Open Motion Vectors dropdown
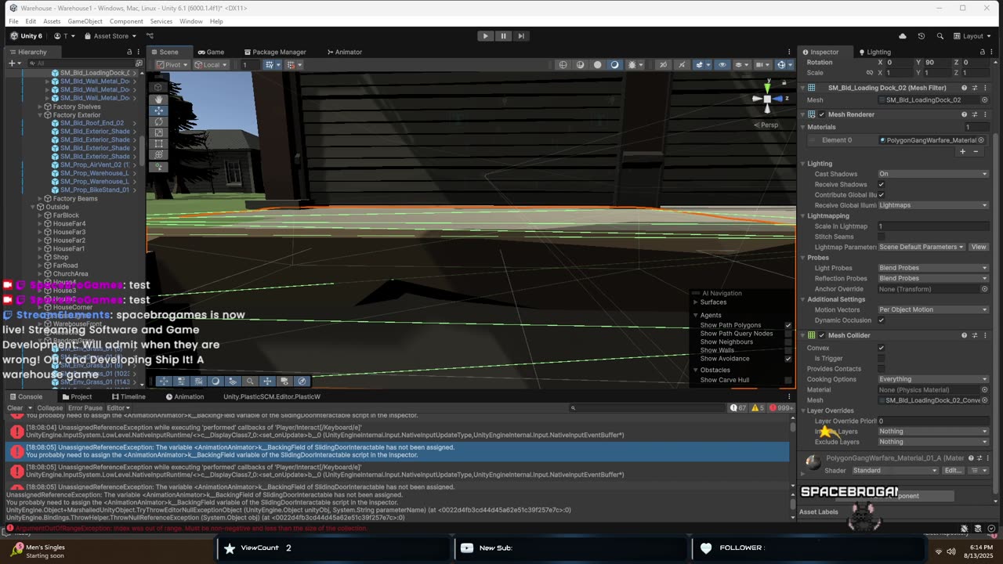The width and height of the screenshot is (1003, 564). pyautogui.click(x=933, y=309)
